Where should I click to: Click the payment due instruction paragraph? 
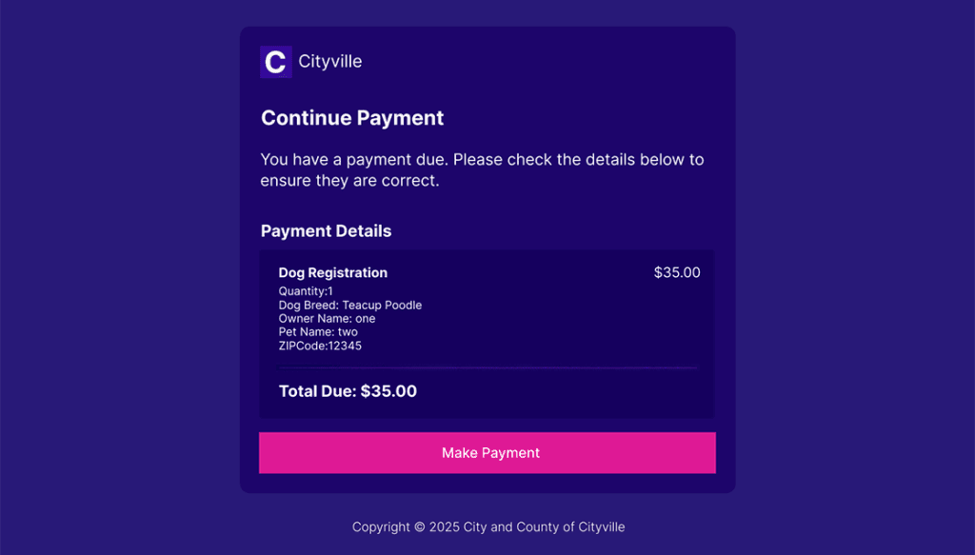482,169
